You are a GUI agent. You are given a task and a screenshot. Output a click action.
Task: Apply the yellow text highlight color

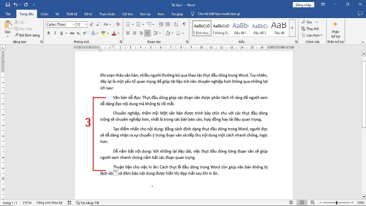104,33
